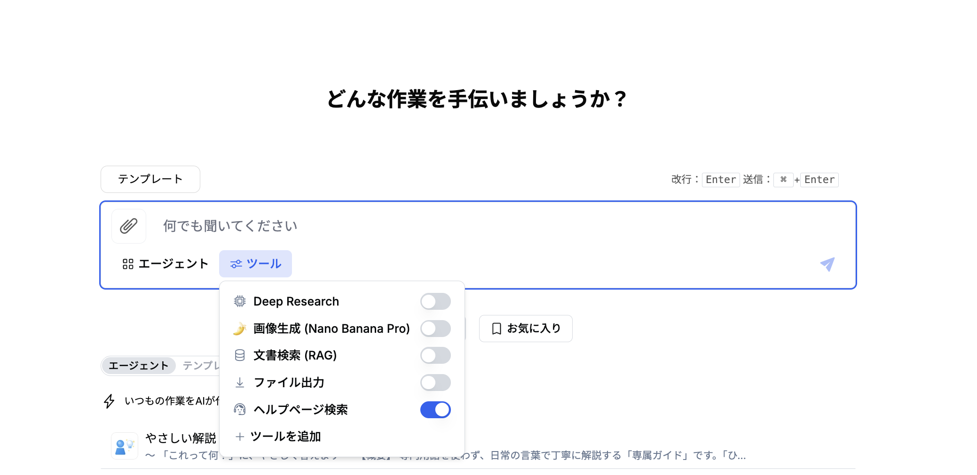The width and height of the screenshot is (977, 475).
Task: Turn on the 画像生成 Nano Banana Pro switch
Action: pos(435,329)
